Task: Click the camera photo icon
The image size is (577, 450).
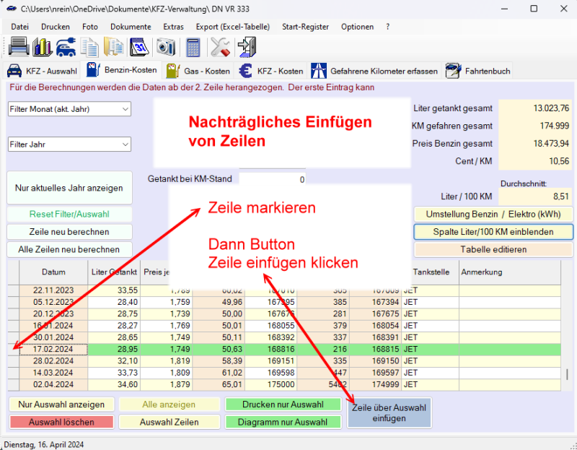Action: [166, 47]
